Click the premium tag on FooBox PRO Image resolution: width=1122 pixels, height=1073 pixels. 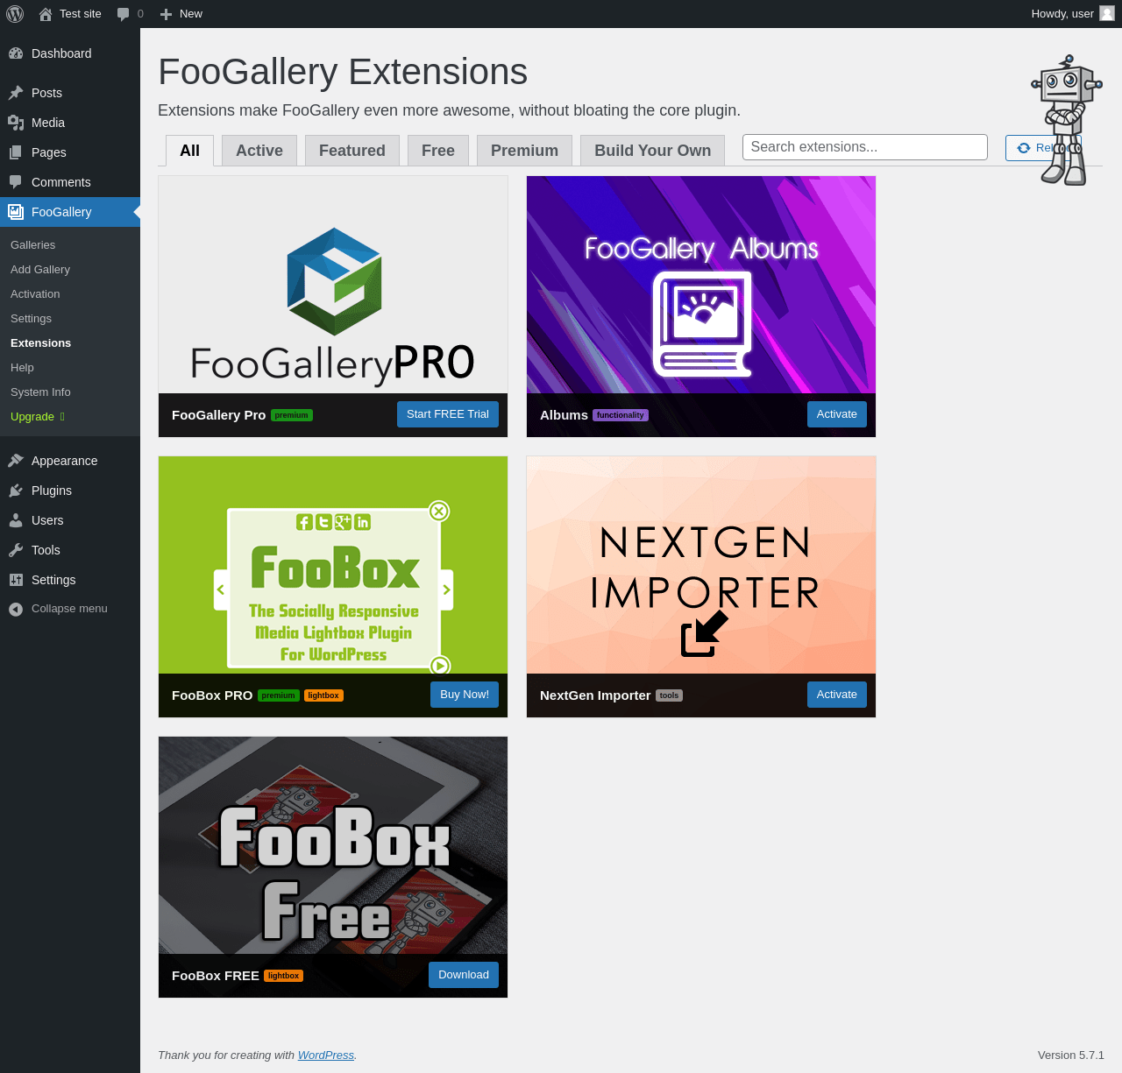pos(279,695)
